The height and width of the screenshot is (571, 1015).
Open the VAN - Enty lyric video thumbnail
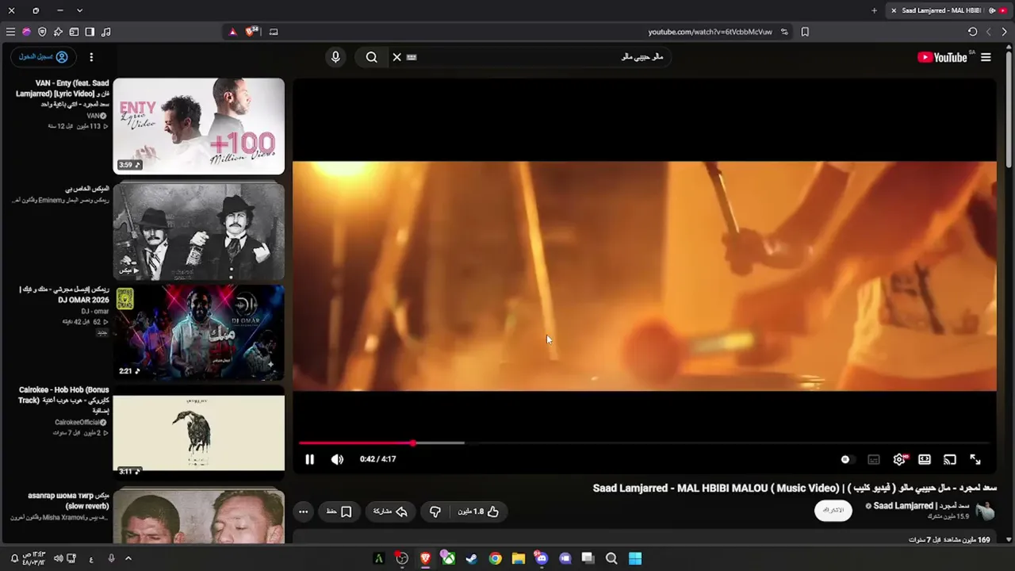(198, 126)
